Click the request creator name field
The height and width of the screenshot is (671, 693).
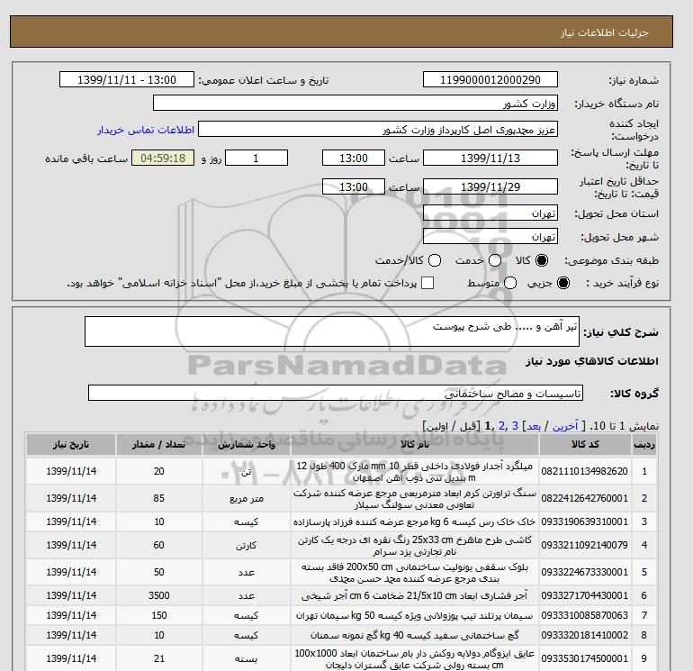pyautogui.click(x=378, y=129)
